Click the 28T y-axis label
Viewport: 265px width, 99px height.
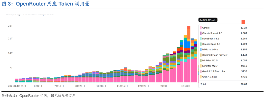pyautogui.click(x=10, y=26)
